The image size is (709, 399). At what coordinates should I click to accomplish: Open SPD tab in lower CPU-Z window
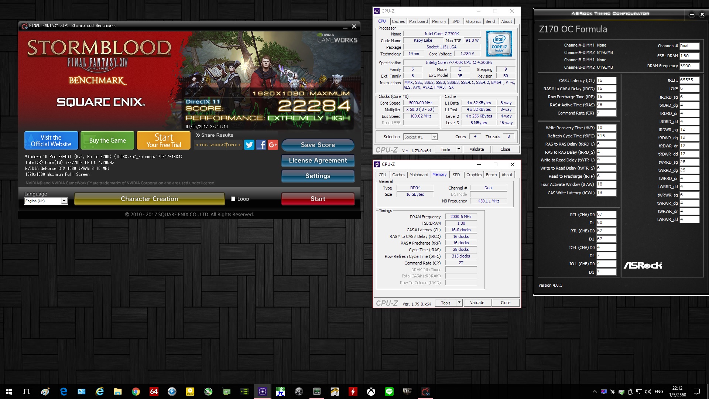pos(456,175)
